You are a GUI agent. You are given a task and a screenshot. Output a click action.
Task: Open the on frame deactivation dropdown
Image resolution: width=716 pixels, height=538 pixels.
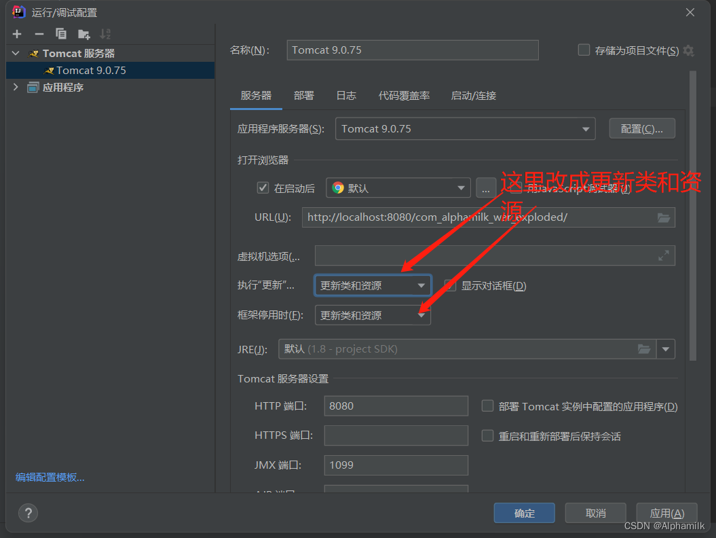[373, 315]
